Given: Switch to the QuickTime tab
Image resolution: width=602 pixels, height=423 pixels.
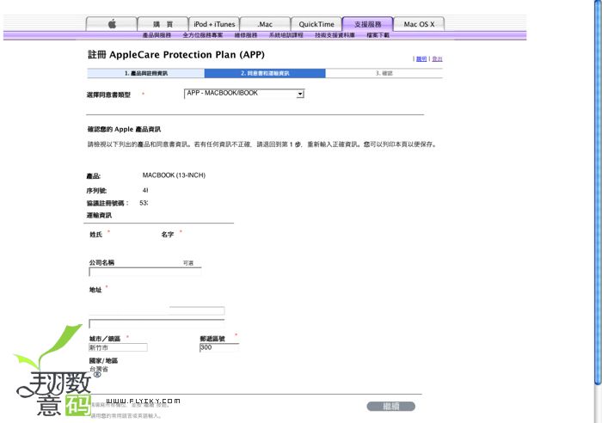Looking at the screenshot, I should [x=316, y=24].
